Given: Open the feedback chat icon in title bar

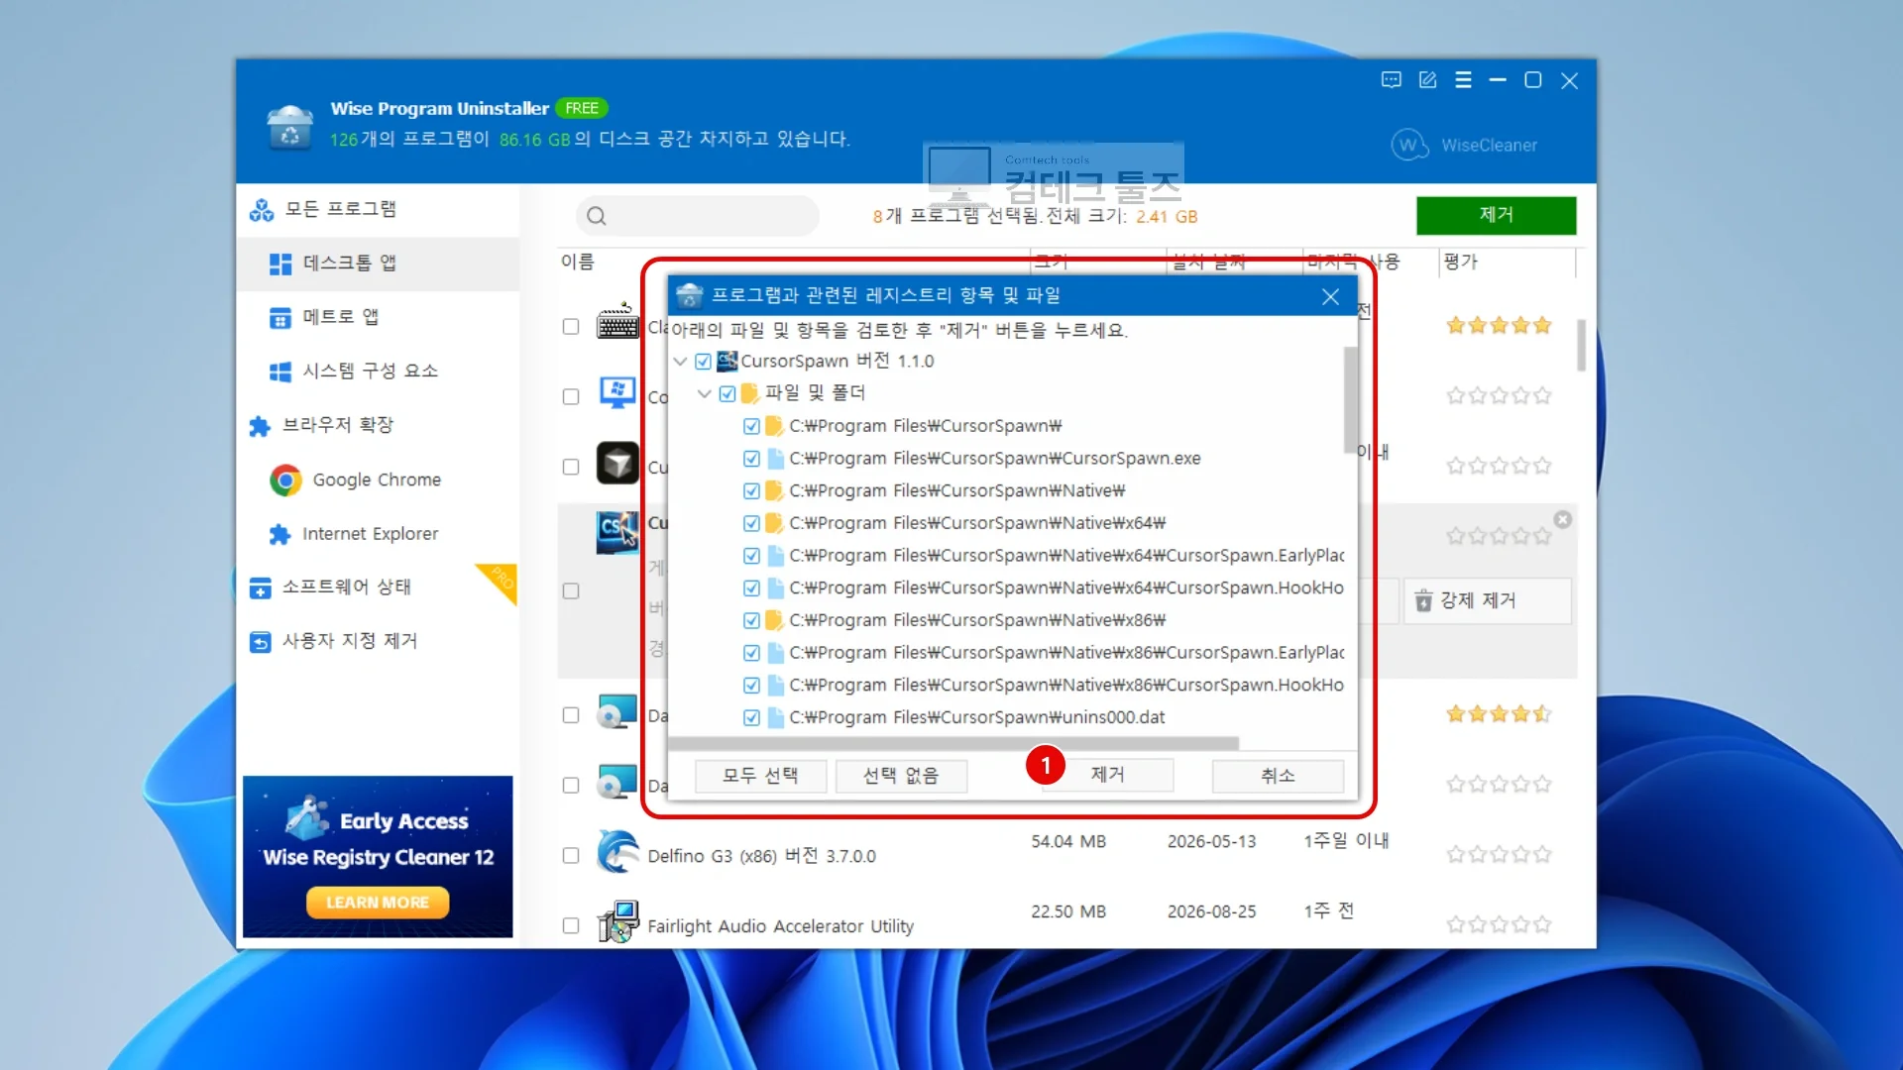Looking at the screenshot, I should pos(1391,80).
